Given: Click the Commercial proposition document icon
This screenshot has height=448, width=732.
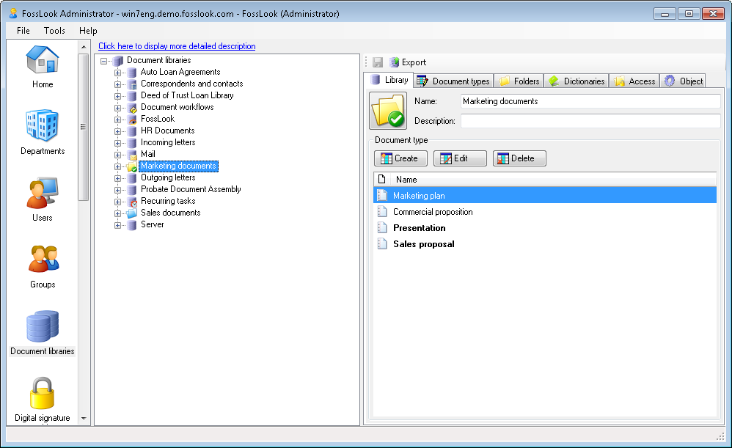Looking at the screenshot, I should point(382,212).
